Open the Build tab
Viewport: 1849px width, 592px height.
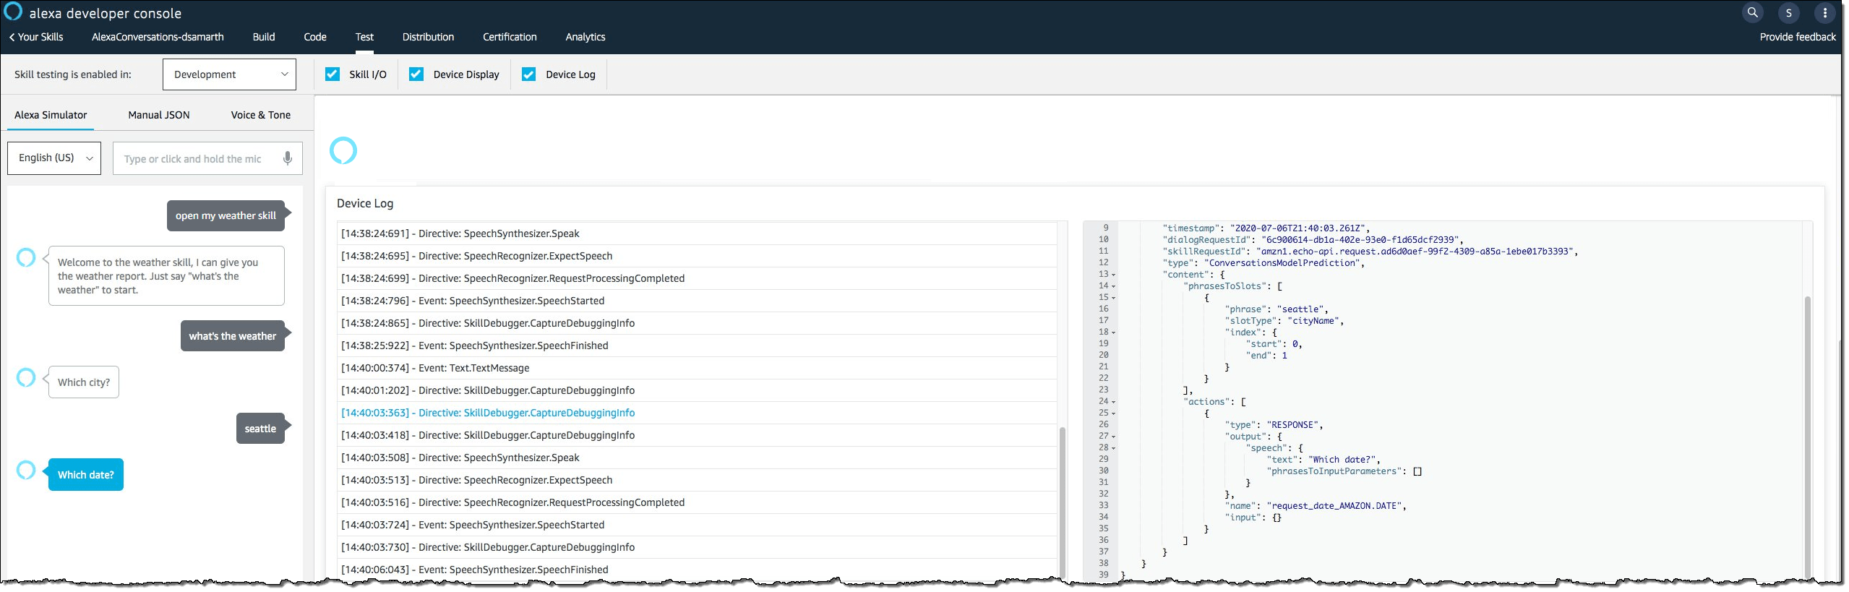click(x=264, y=37)
